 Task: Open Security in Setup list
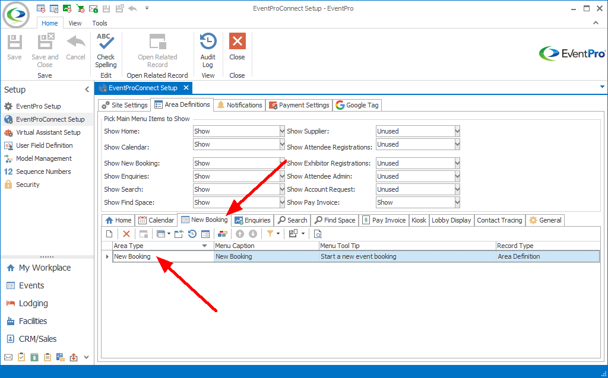coord(27,185)
